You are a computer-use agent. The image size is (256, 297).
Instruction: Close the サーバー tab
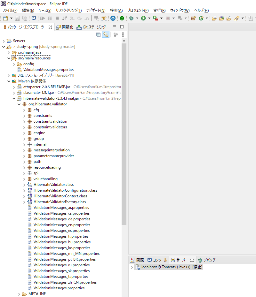click(x=192, y=260)
